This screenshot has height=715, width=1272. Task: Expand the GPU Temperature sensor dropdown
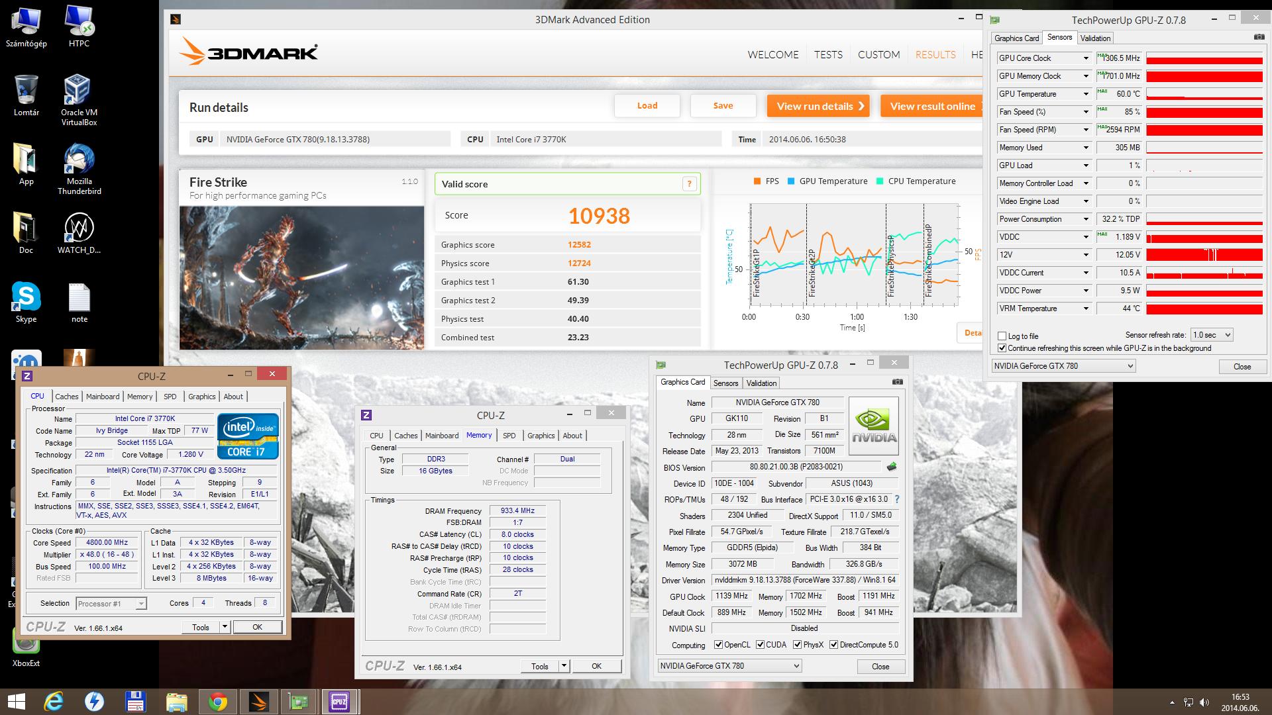tap(1086, 94)
